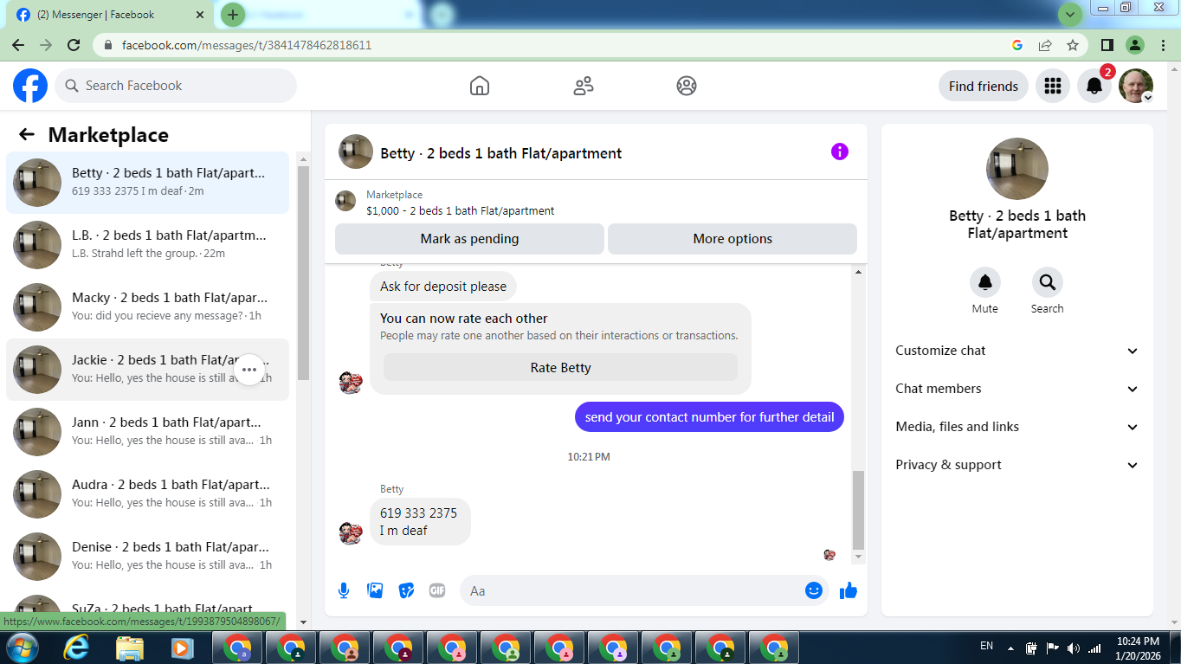Launch Windows Media Player from taskbar
1181x664 pixels.
click(x=181, y=648)
